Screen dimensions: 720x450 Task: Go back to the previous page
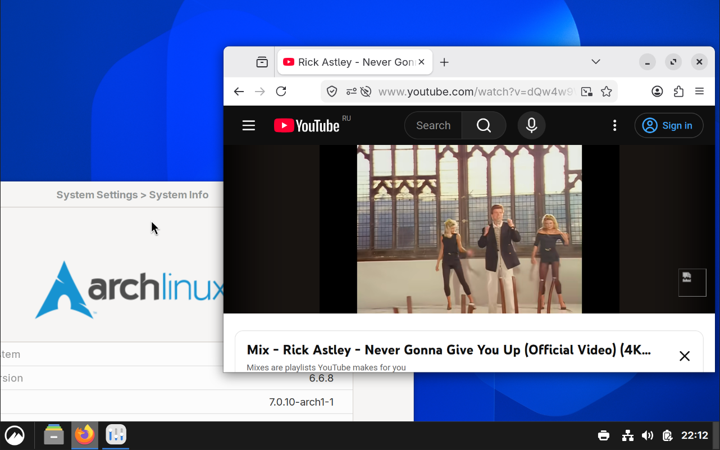click(239, 92)
